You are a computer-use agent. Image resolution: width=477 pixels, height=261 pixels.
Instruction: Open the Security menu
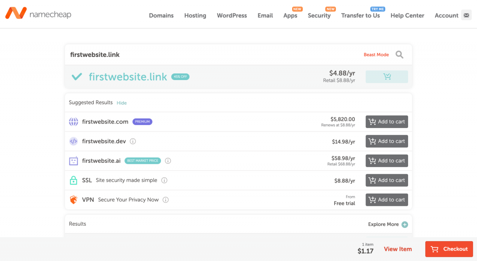(319, 16)
